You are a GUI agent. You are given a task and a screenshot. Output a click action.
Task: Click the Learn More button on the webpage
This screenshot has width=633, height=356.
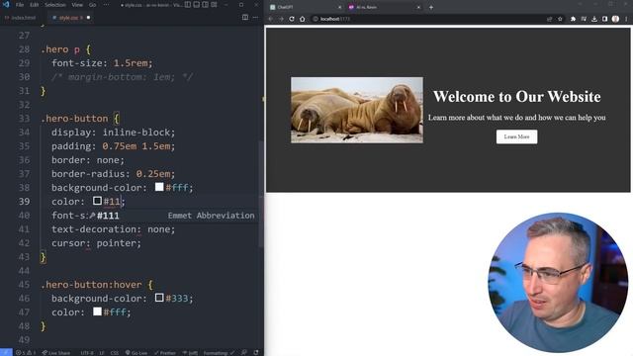click(x=516, y=136)
